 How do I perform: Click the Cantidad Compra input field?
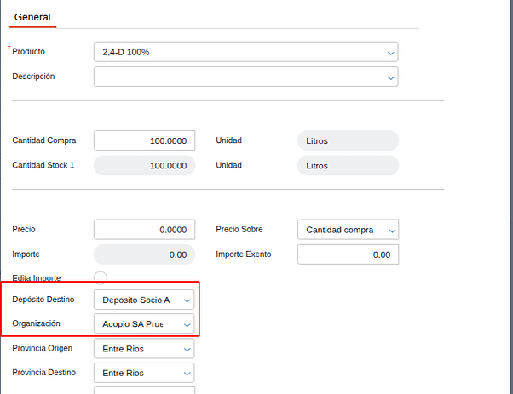(144, 141)
